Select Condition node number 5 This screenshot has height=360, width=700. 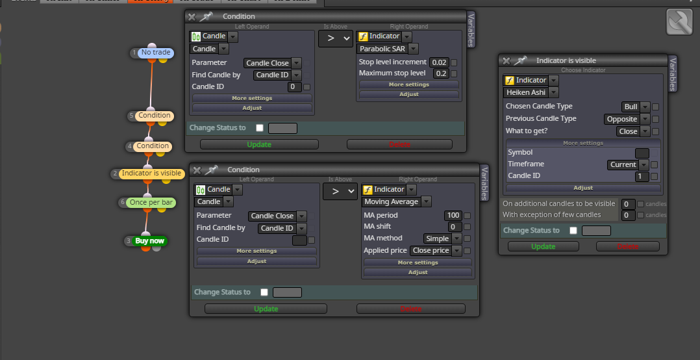tap(154, 116)
